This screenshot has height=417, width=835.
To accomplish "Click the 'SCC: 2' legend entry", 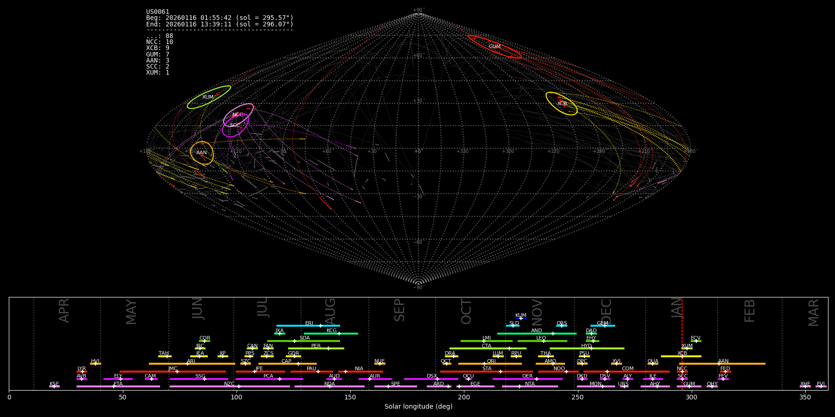I will click(x=158, y=67).
